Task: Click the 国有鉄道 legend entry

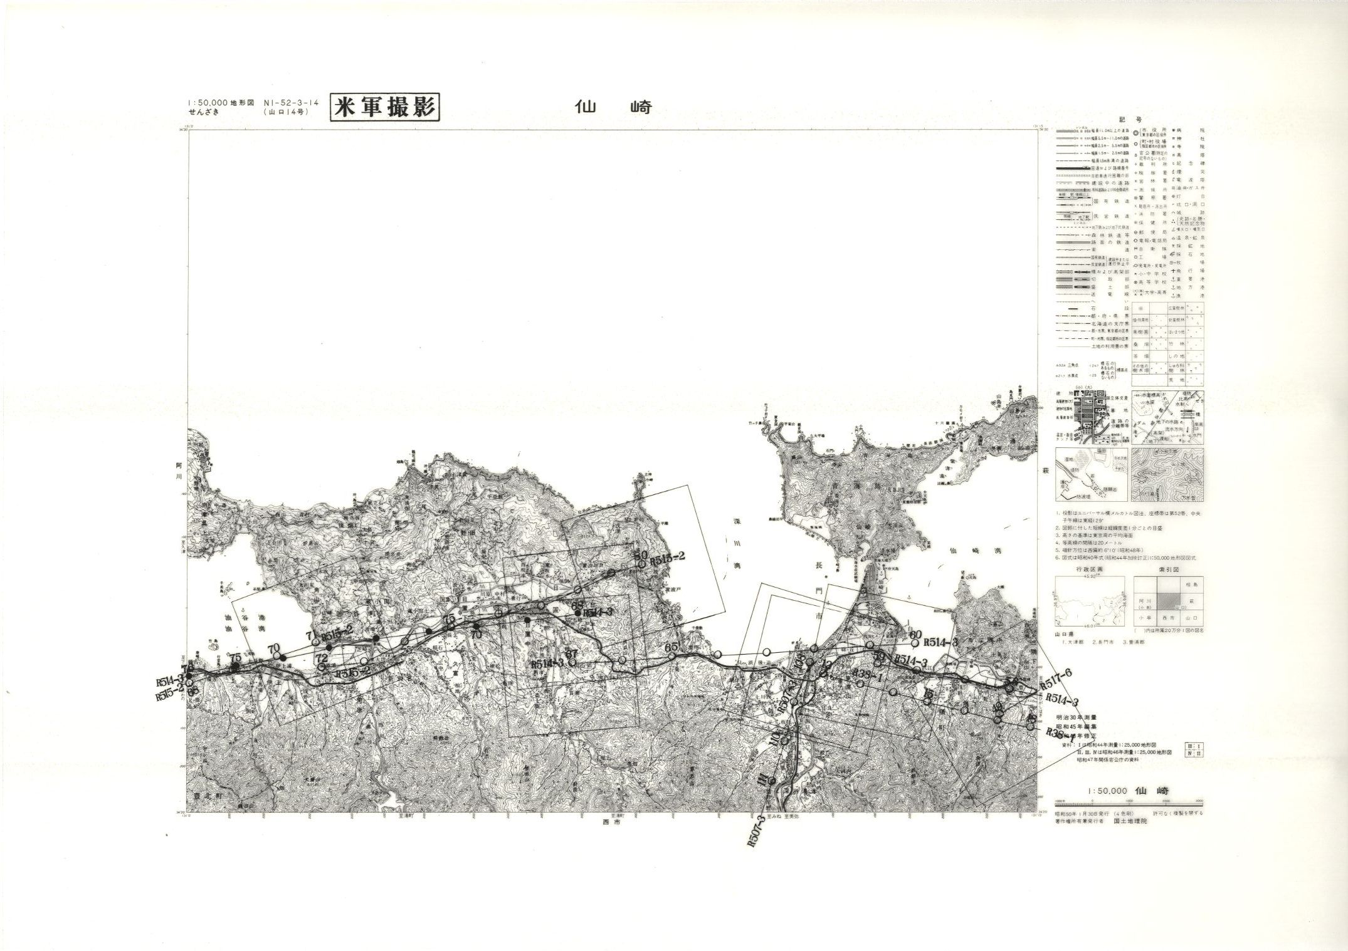Action: 1110,202
